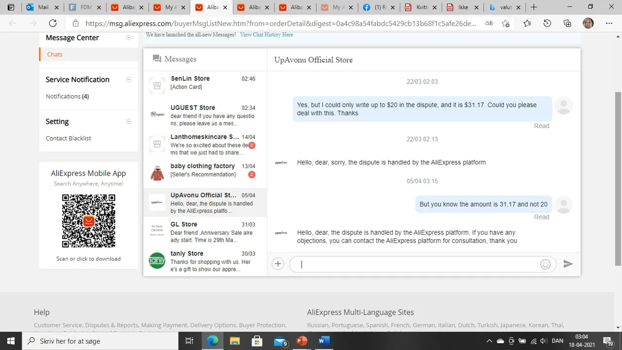Open File Explorer from the taskbar
This screenshot has height=350, width=622.
point(235,341)
